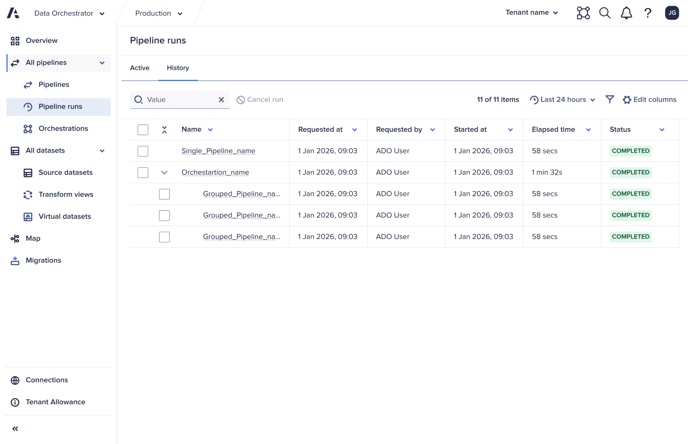Collapse all rows icon in table header
This screenshot has height=444, width=688.
[x=164, y=130]
